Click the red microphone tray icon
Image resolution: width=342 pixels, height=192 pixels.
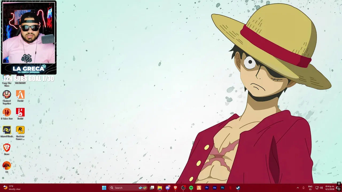pyautogui.click(x=304, y=188)
